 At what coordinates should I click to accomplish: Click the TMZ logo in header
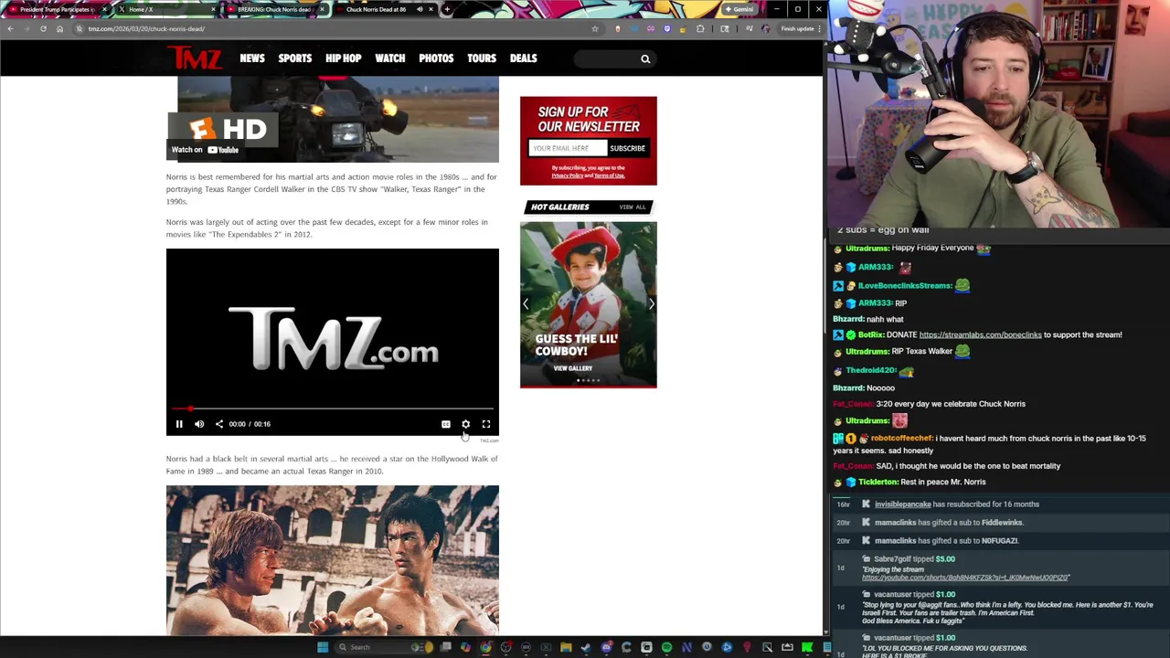point(195,58)
